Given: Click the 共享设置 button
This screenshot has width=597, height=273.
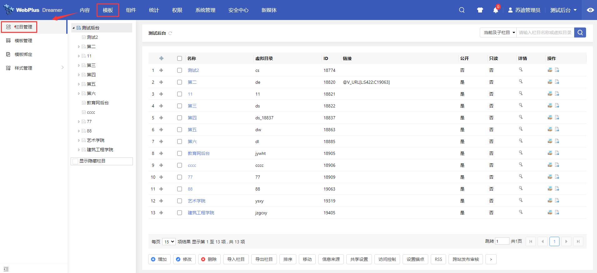Looking at the screenshot, I should tap(359, 259).
